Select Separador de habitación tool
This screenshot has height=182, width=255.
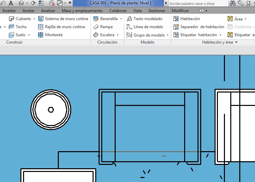point(199,27)
